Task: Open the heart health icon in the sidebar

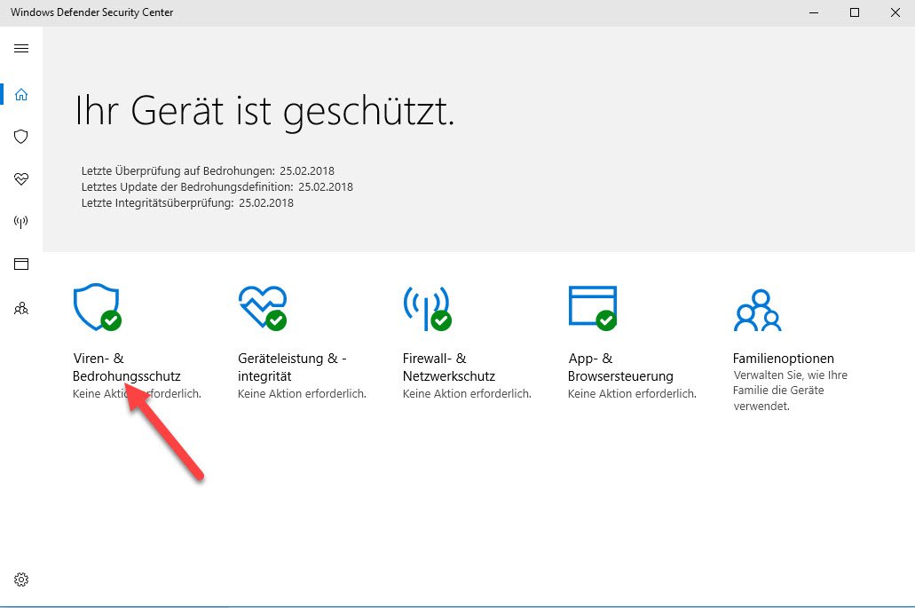Action: point(21,179)
